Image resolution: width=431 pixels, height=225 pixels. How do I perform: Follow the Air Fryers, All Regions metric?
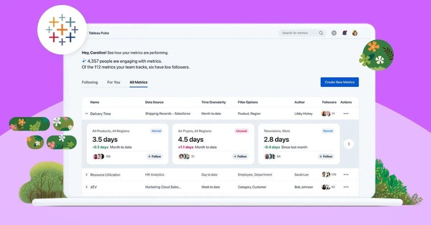point(240,156)
